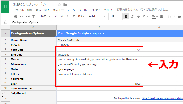Open the アドオン menu
Screen dimensions: 183x104
point(95,10)
